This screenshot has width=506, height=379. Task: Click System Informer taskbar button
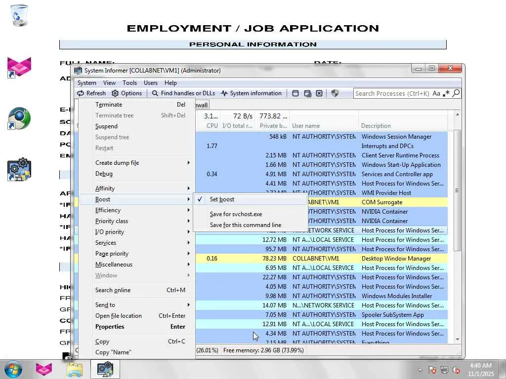(x=105, y=369)
